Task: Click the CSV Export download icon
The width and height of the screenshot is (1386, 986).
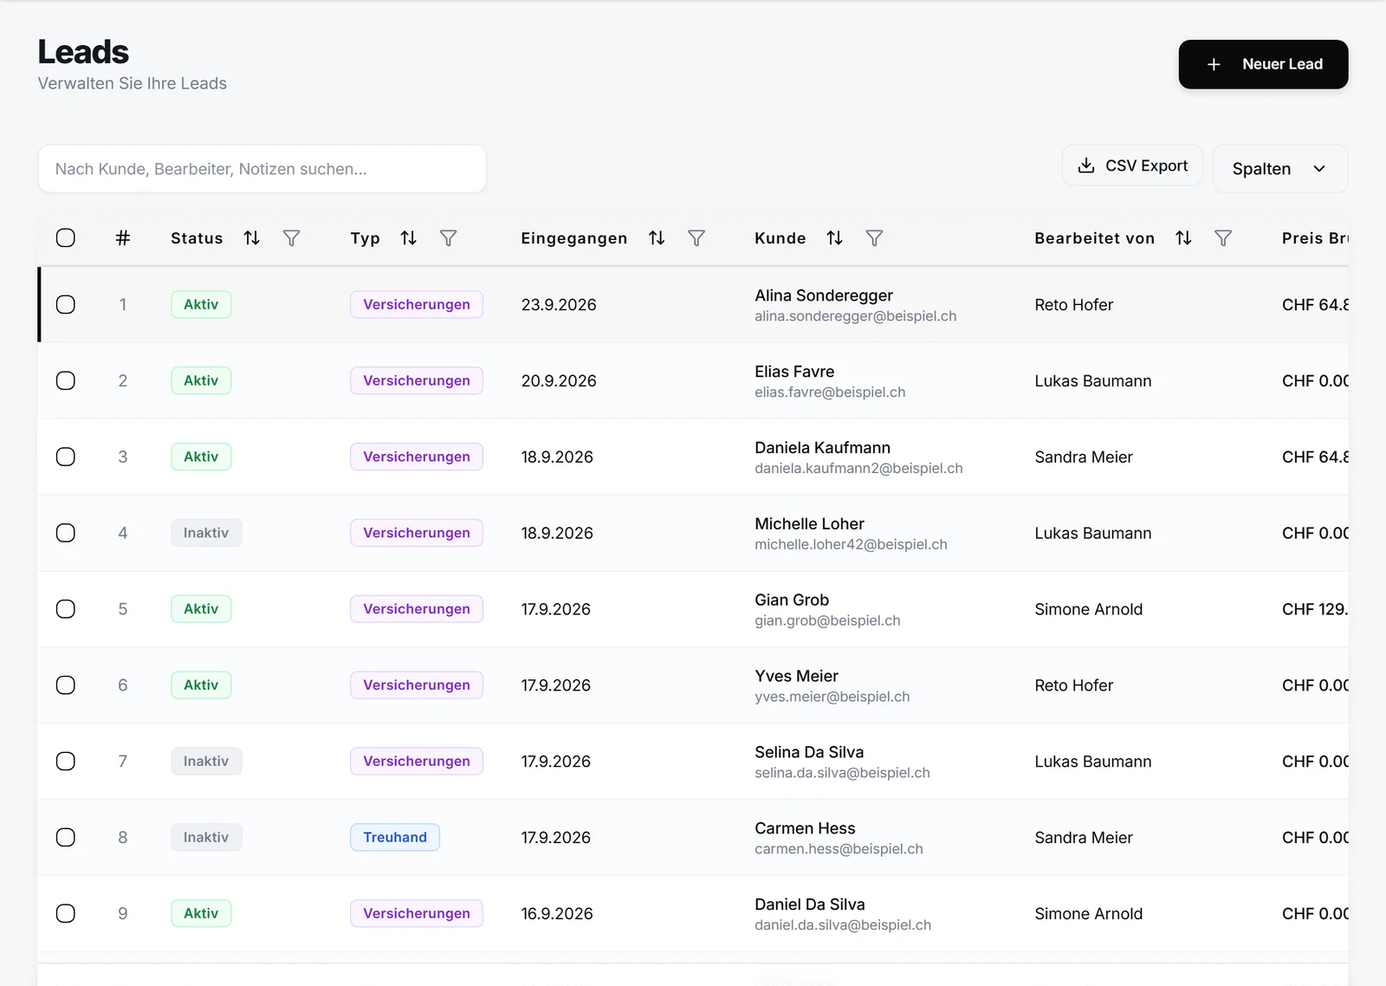Action: click(x=1086, y=165)
